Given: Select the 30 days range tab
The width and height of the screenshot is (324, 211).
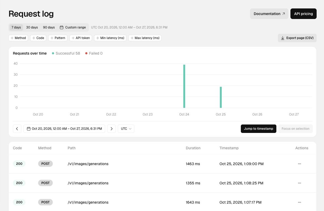Looking at the screenshot, I should click(32, 27).
